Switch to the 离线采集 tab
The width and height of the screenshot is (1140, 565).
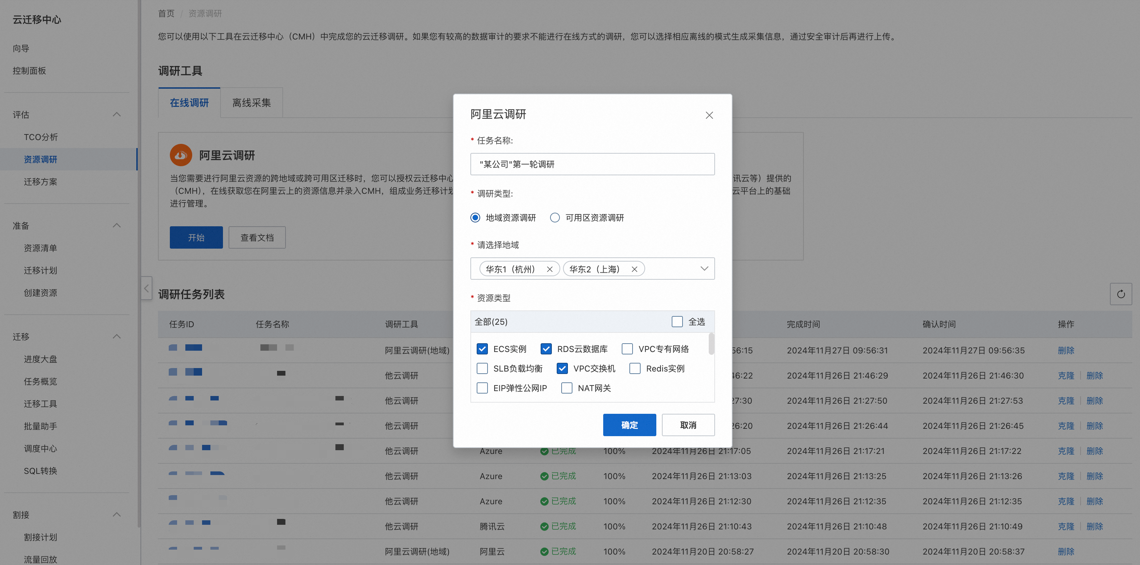251,103
